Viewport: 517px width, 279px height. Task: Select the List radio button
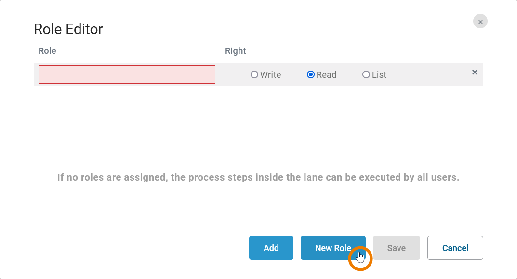(x=366, y=75)
